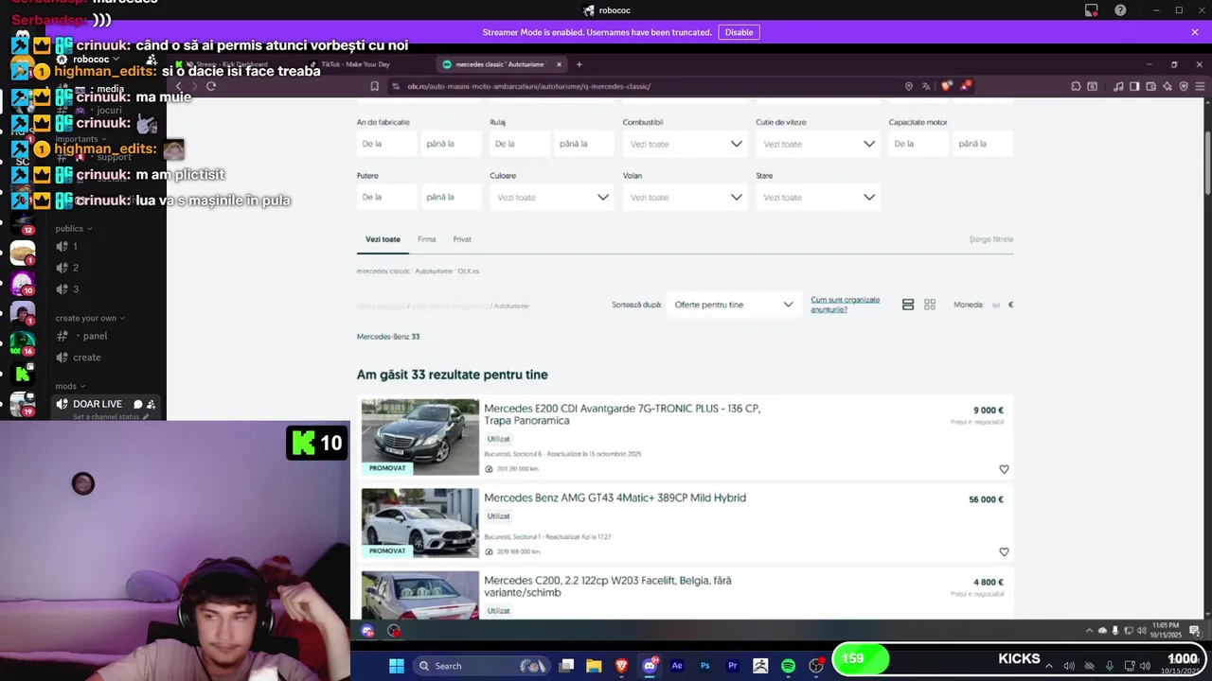
Task: Invite people to DOAR LIVE channel
Action: 151,404
